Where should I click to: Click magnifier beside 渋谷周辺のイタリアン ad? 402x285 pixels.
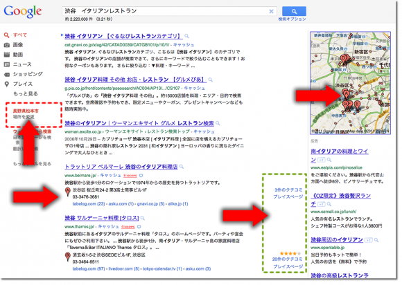[376, 240]
